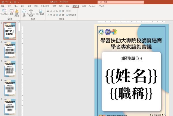173x116 pixels.
Task: Insert a Text Box ActiveX control
Action: [51, 11]
